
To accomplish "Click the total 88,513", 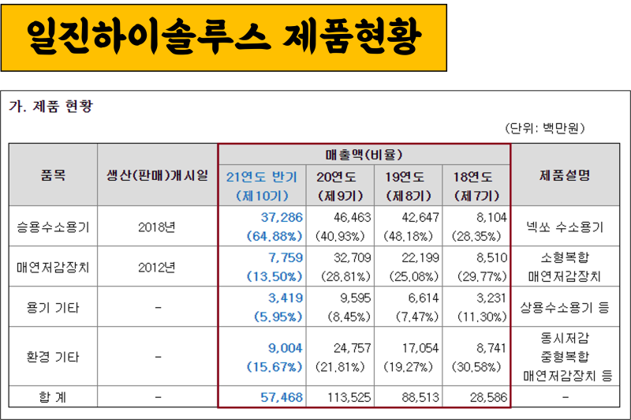I will tap(420, 397).
